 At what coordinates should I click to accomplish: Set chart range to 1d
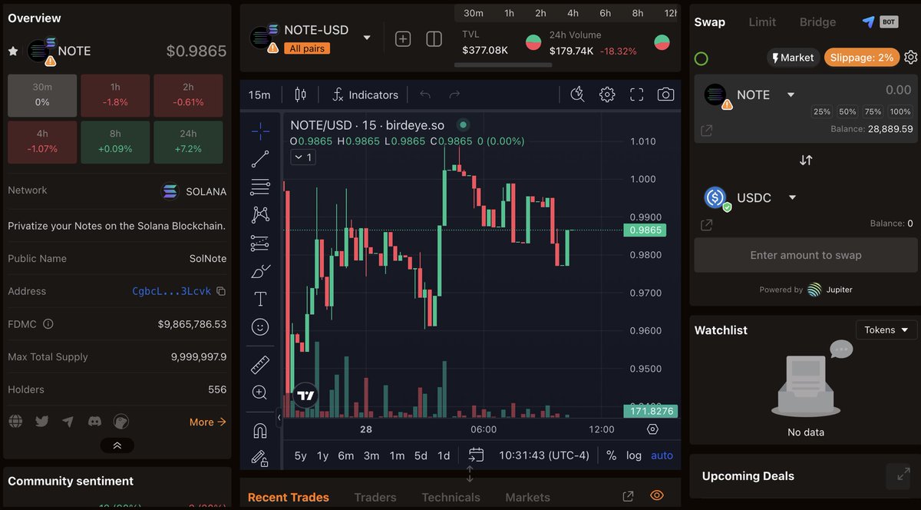click(444, 455)
